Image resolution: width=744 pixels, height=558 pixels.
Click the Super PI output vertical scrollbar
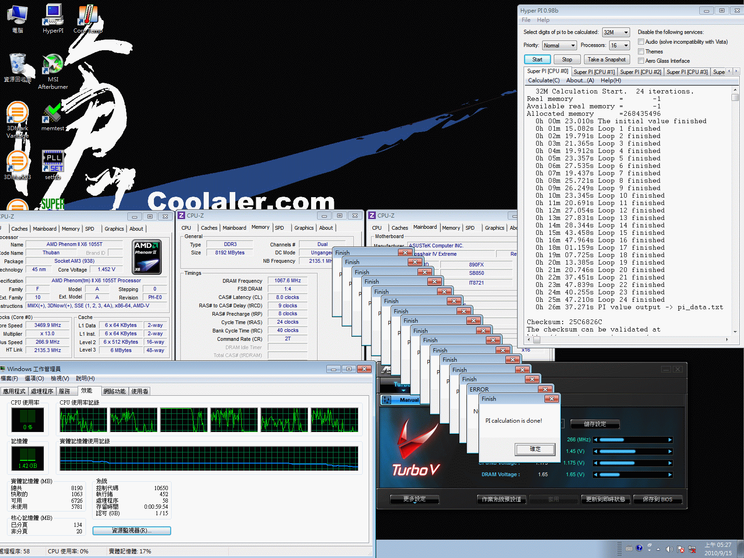click(x=735, y=211)
